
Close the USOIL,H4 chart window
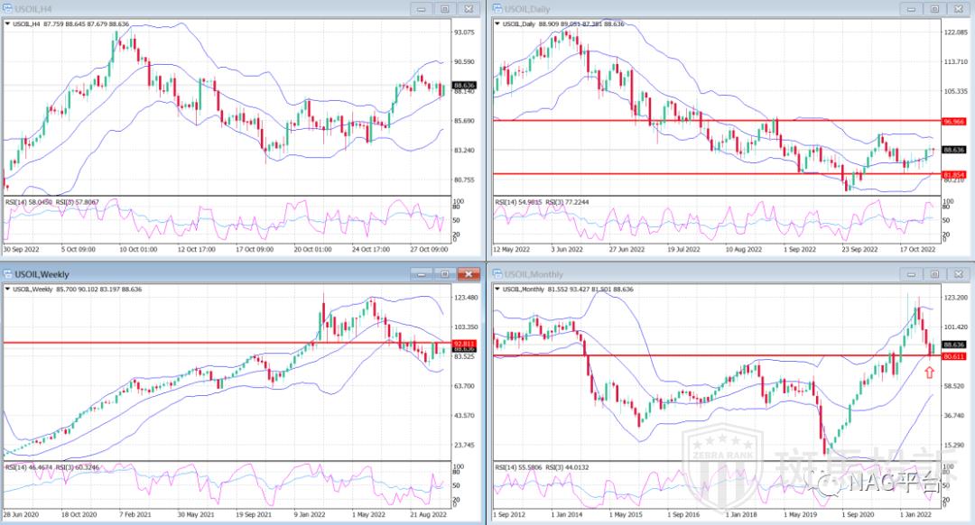pos(469,9)
